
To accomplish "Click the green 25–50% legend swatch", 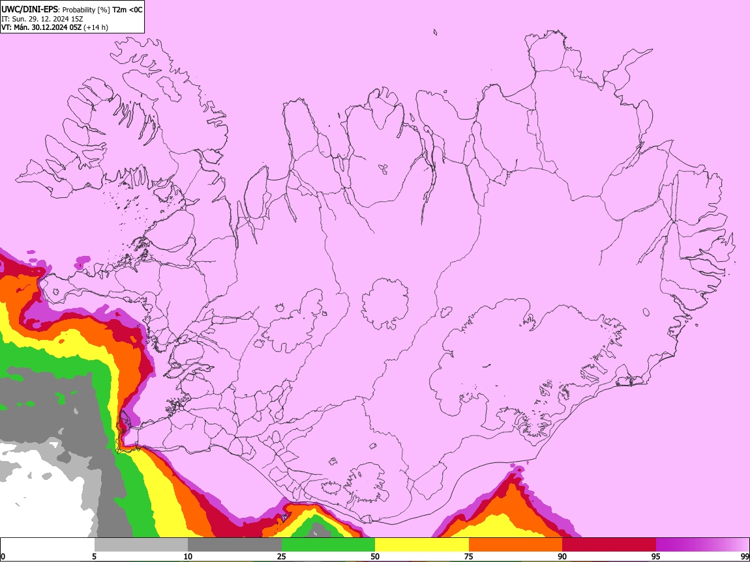I will [328, 545].
